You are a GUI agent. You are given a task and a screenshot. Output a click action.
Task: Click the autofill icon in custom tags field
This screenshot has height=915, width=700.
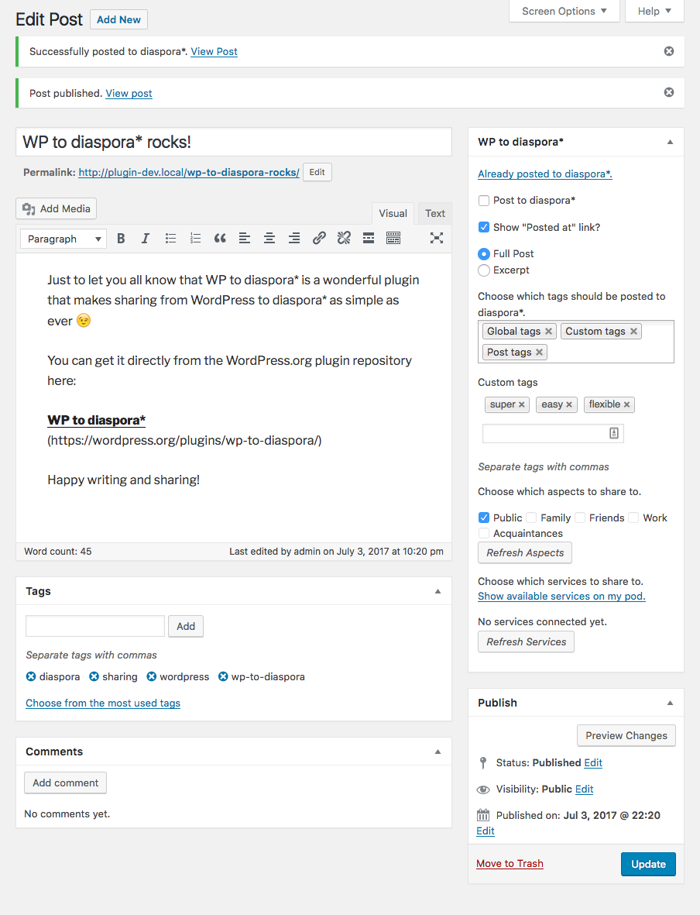[614, 433]
